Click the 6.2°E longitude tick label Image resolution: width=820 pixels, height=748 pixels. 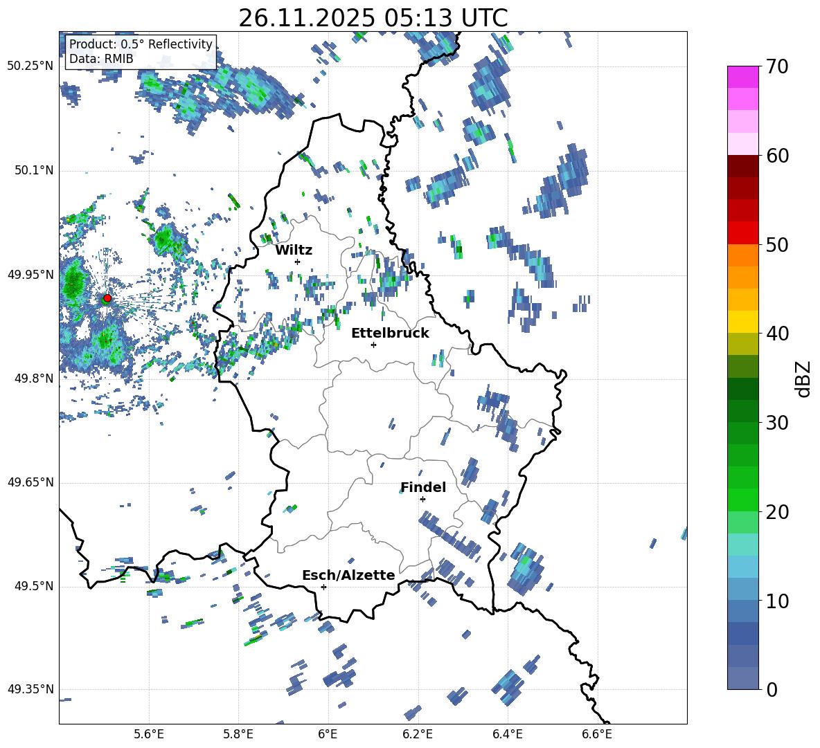(x=417, y=733)
